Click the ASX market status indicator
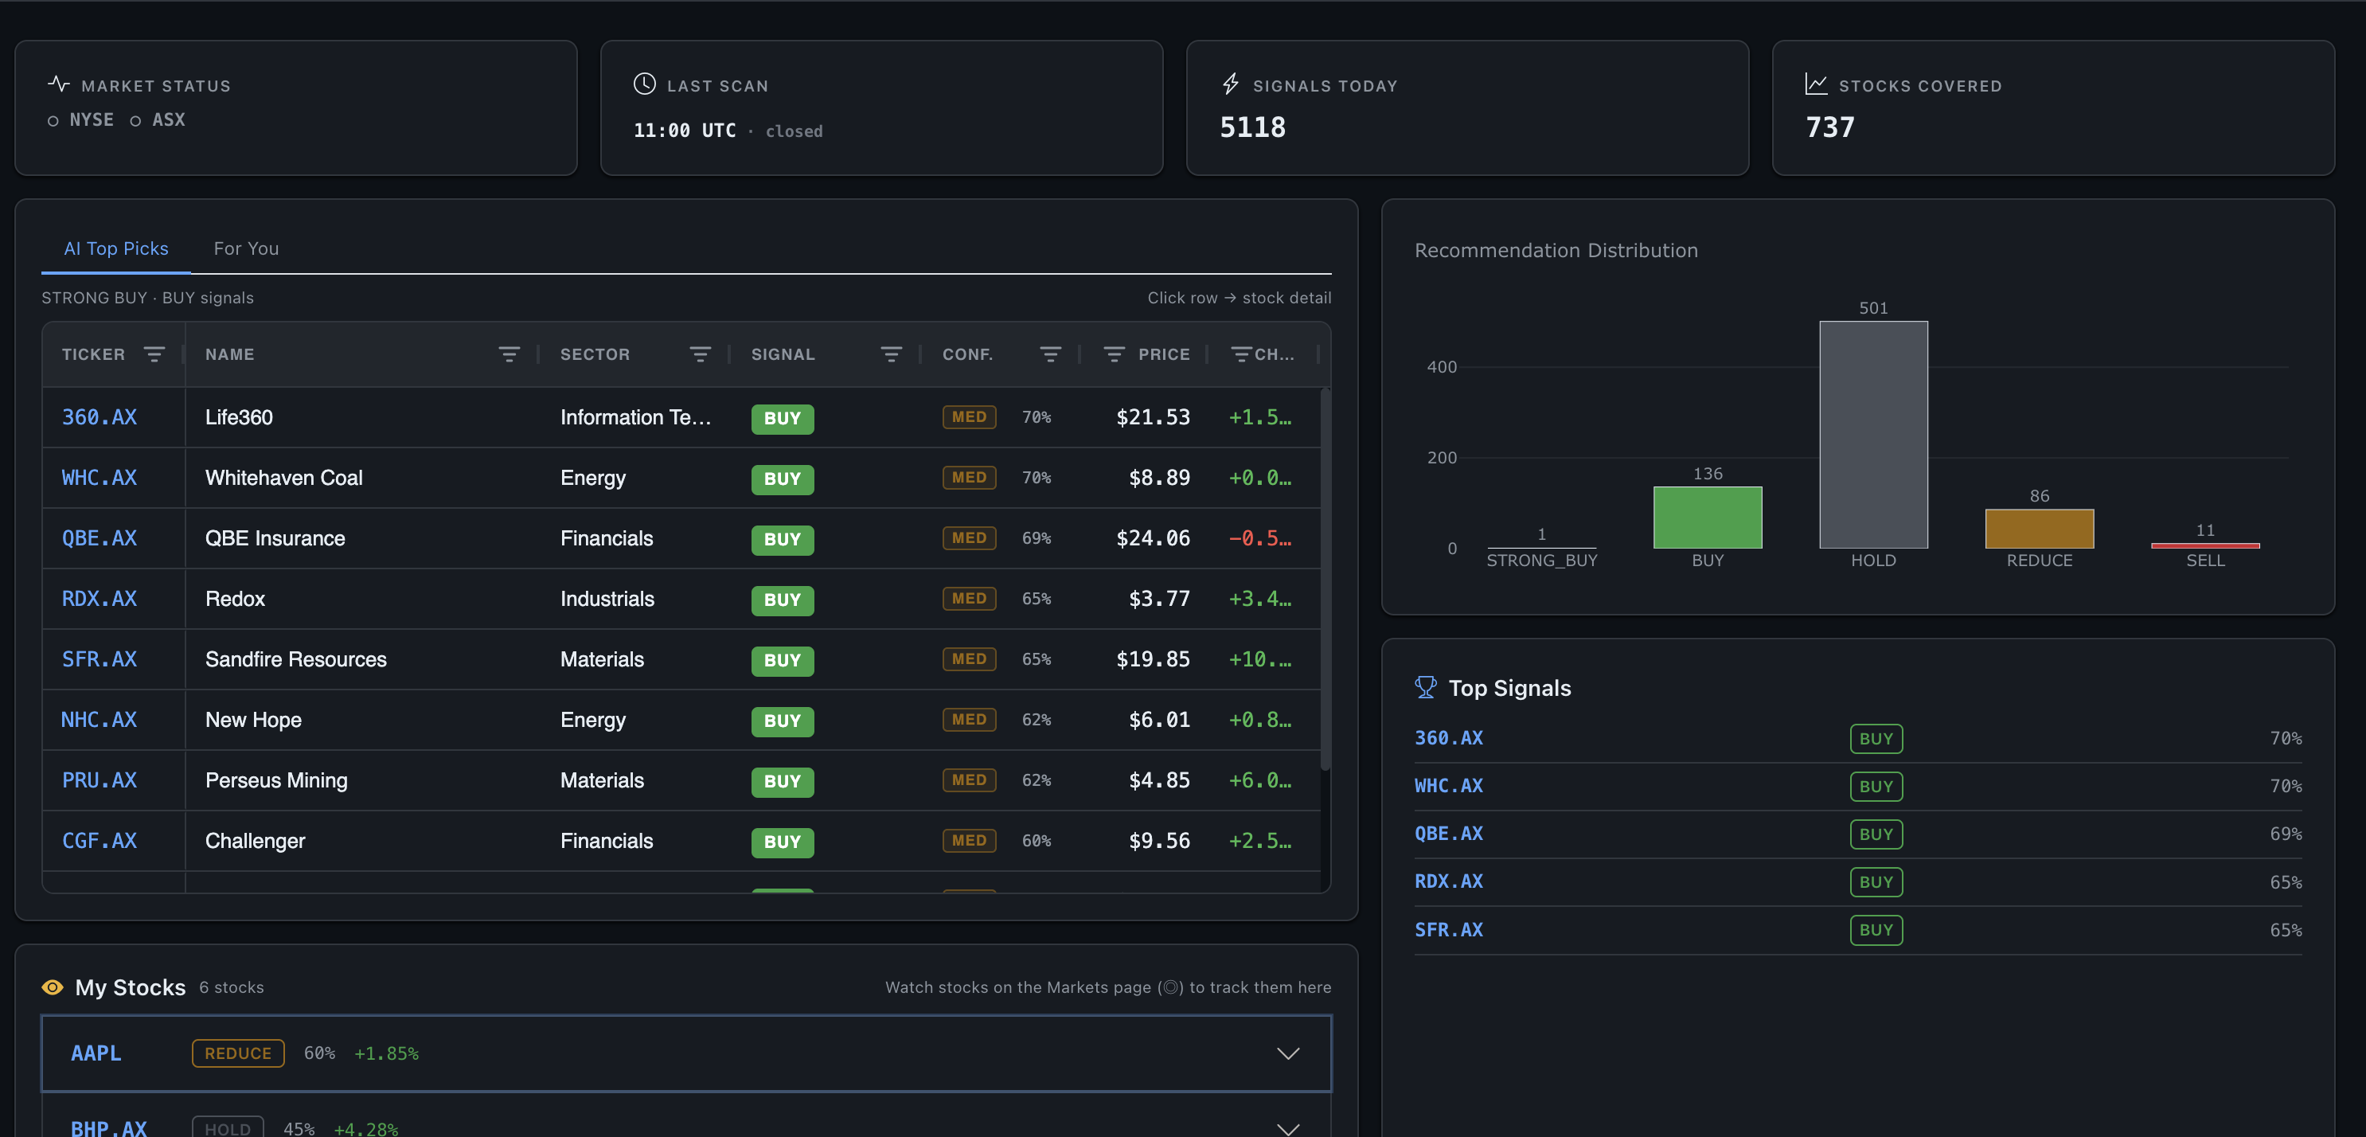Viewport: 2366px width, 1137px height. (x=158, y=120)
